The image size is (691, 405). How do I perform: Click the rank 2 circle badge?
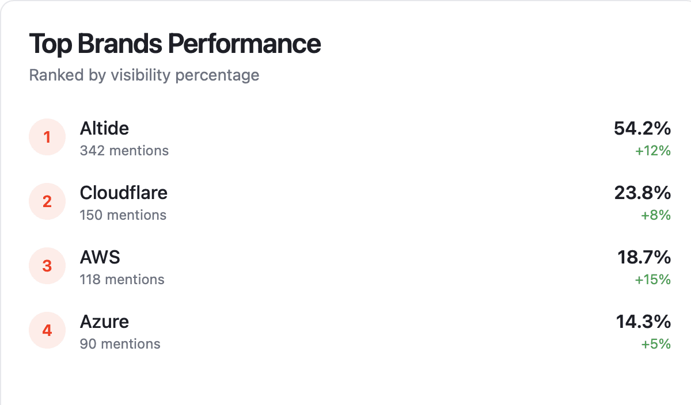pos(47,201)
